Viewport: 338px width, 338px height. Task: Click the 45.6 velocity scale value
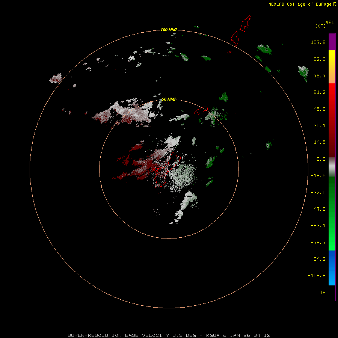[x=320, y=109]
